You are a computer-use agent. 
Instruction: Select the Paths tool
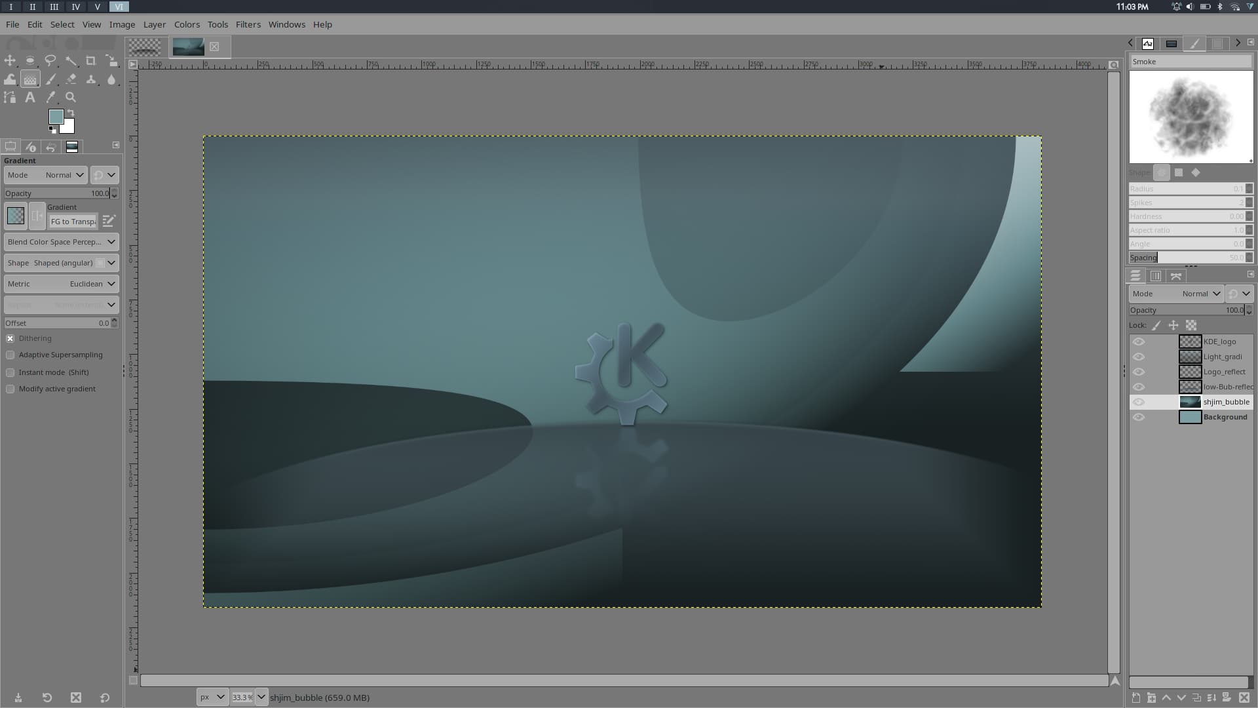tap(10, 97)
